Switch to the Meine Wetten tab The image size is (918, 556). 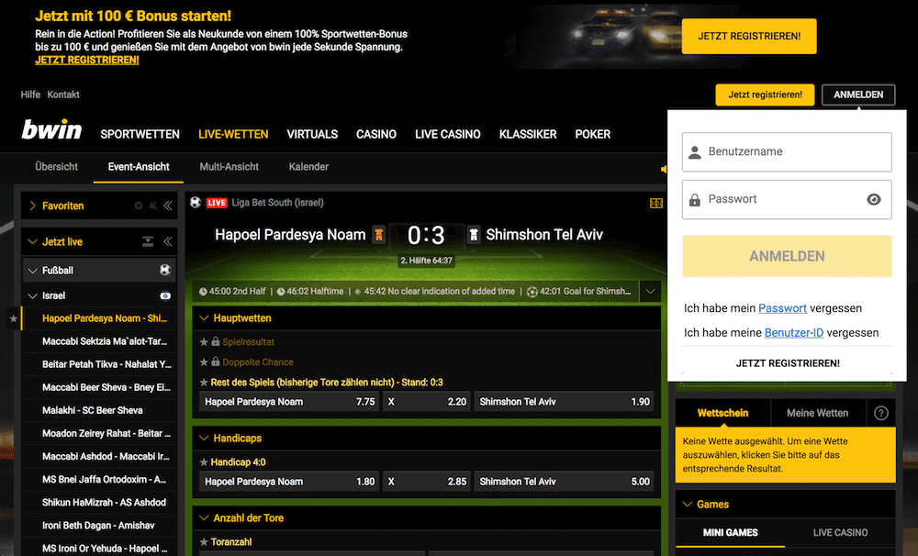point(817,413)
